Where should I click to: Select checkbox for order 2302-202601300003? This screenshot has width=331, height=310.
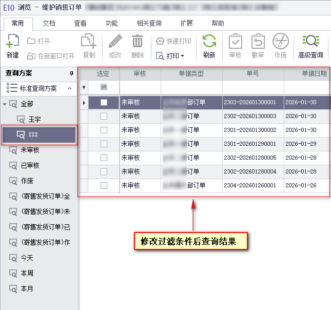click(104, 117)
